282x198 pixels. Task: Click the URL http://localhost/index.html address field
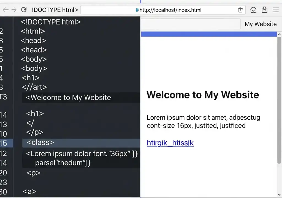pyautogui.click(x=163, y=10)
